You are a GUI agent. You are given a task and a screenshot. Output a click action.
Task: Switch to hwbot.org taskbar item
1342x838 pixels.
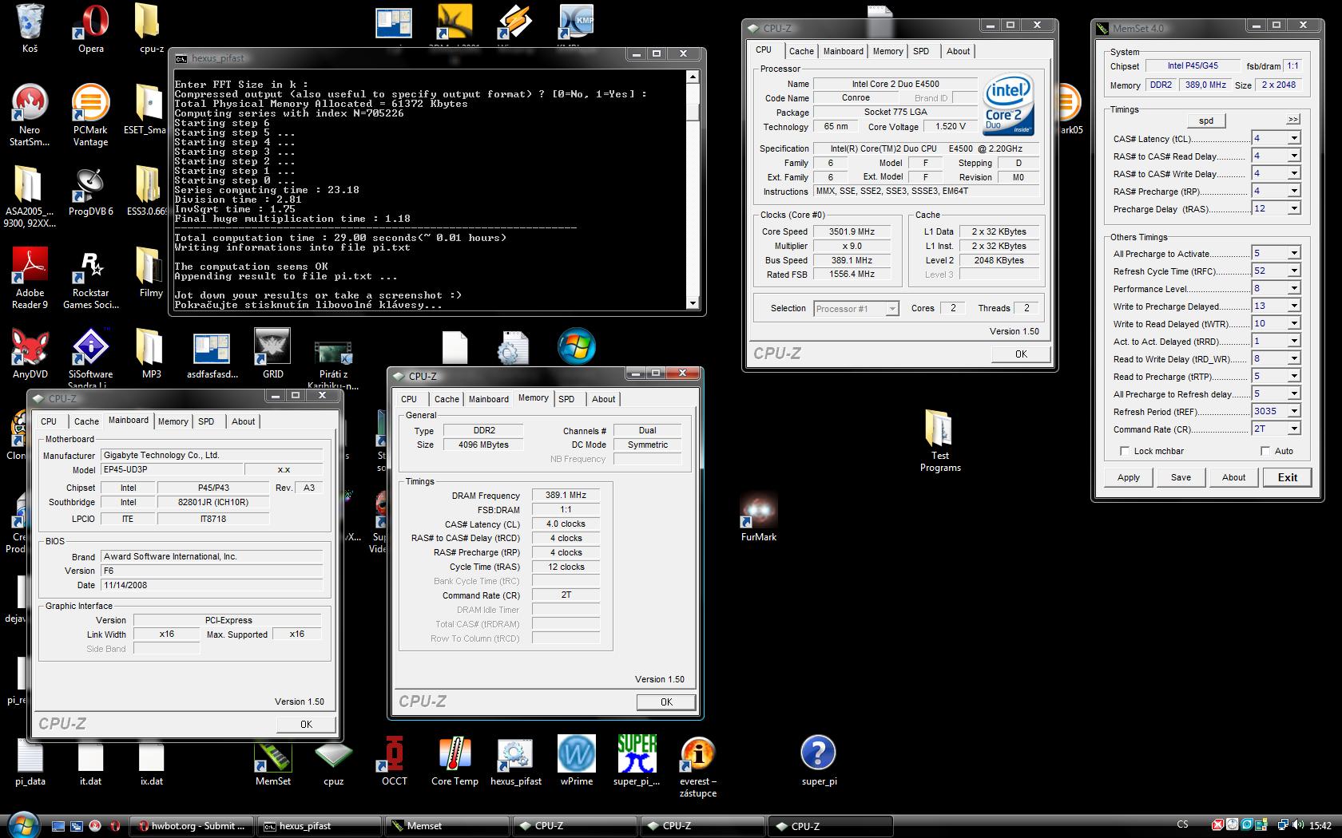192,826
